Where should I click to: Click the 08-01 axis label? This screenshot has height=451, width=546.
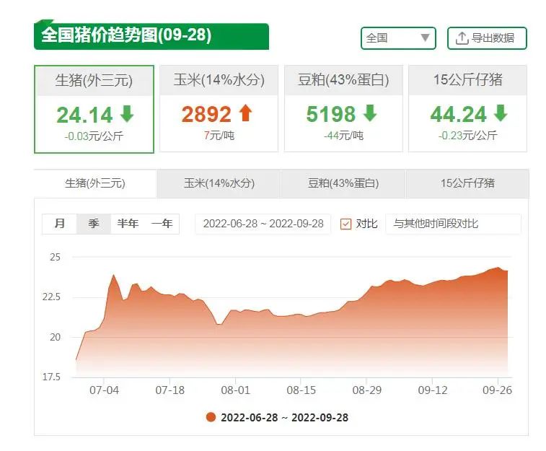[235, 390]
